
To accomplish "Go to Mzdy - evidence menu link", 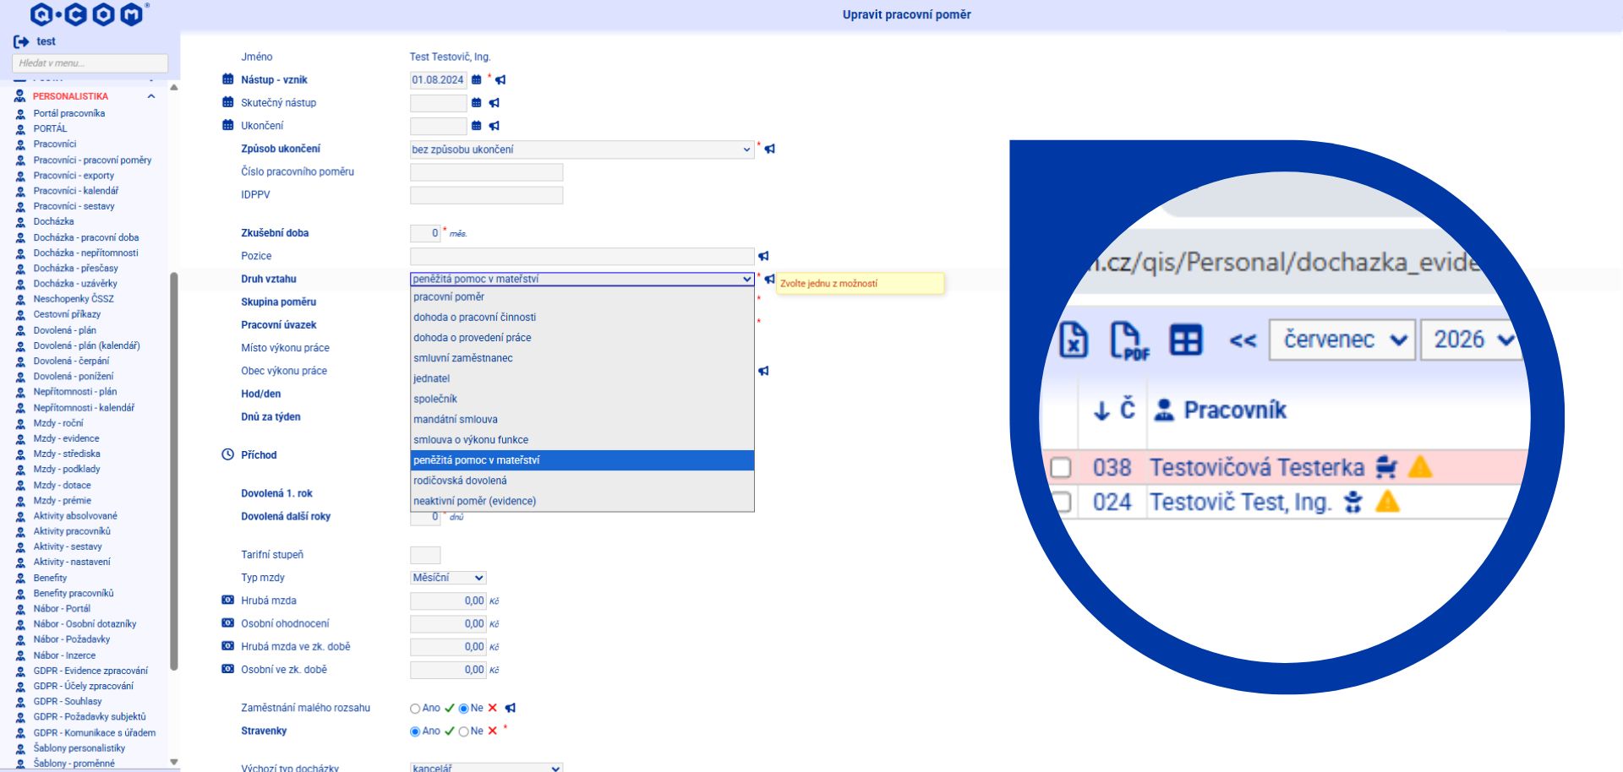I will click(66, 438).
